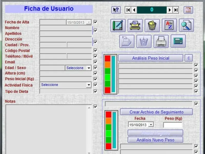Image resolution: width=205 pixels, height=154 pixels.
Task: Click the initial weight color scale indicator
Action: point(110,74)
